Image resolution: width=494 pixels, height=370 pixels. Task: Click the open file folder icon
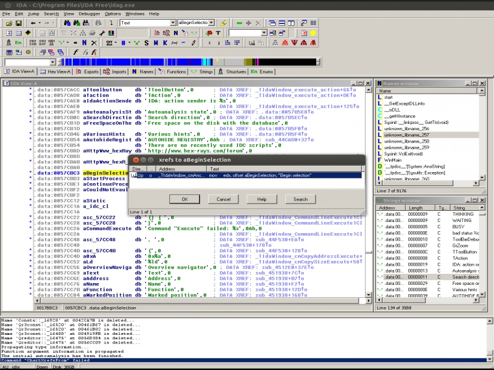9,23
